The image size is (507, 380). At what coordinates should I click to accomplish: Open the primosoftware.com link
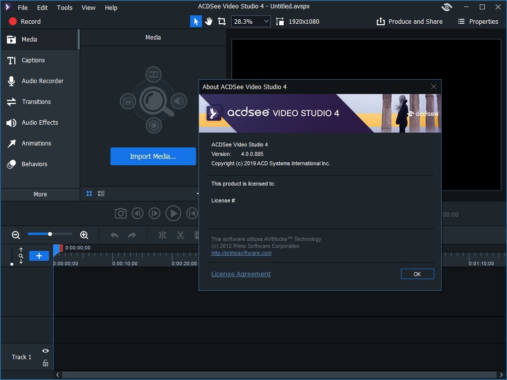[241, 253]
